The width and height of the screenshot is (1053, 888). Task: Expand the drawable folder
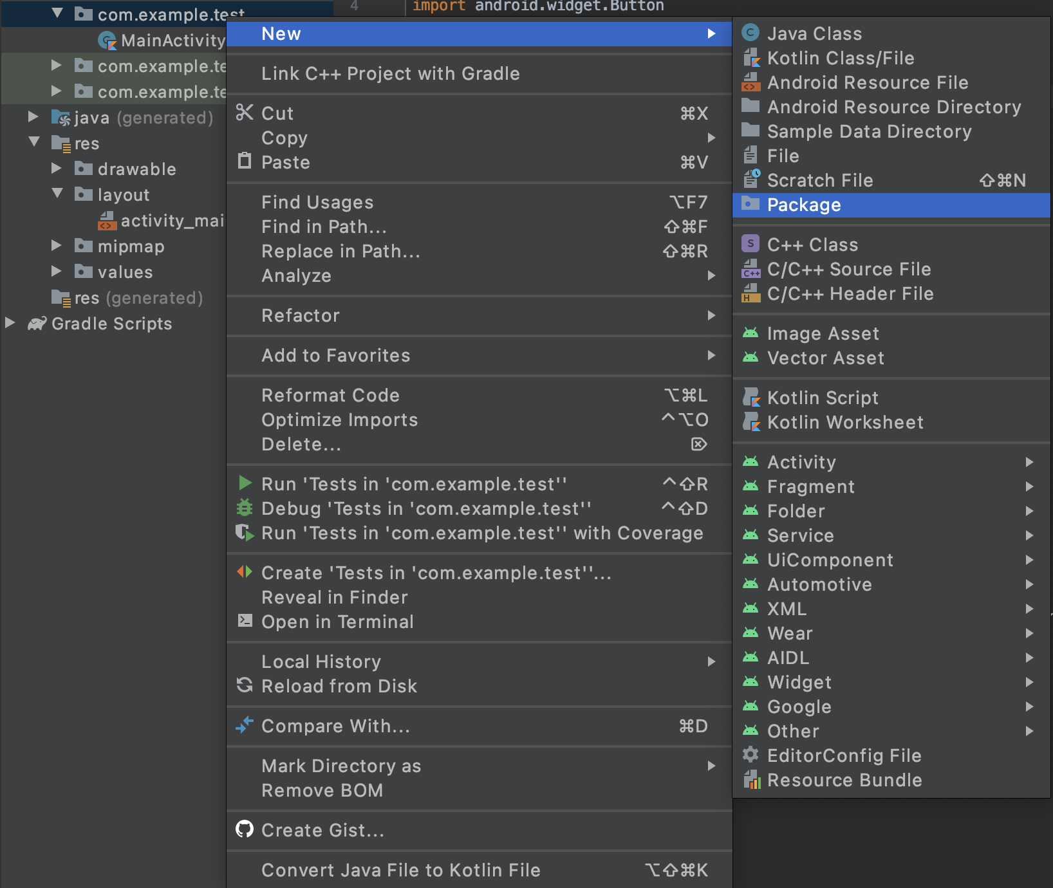click(57, 169)
